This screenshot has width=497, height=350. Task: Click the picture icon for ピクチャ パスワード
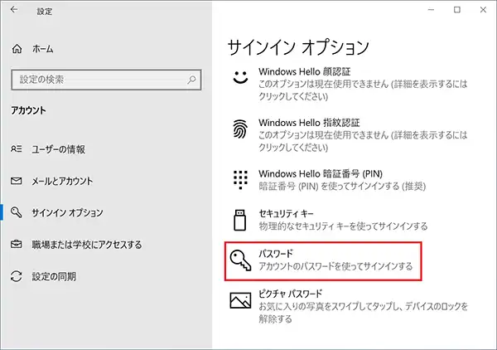(240, 300)
